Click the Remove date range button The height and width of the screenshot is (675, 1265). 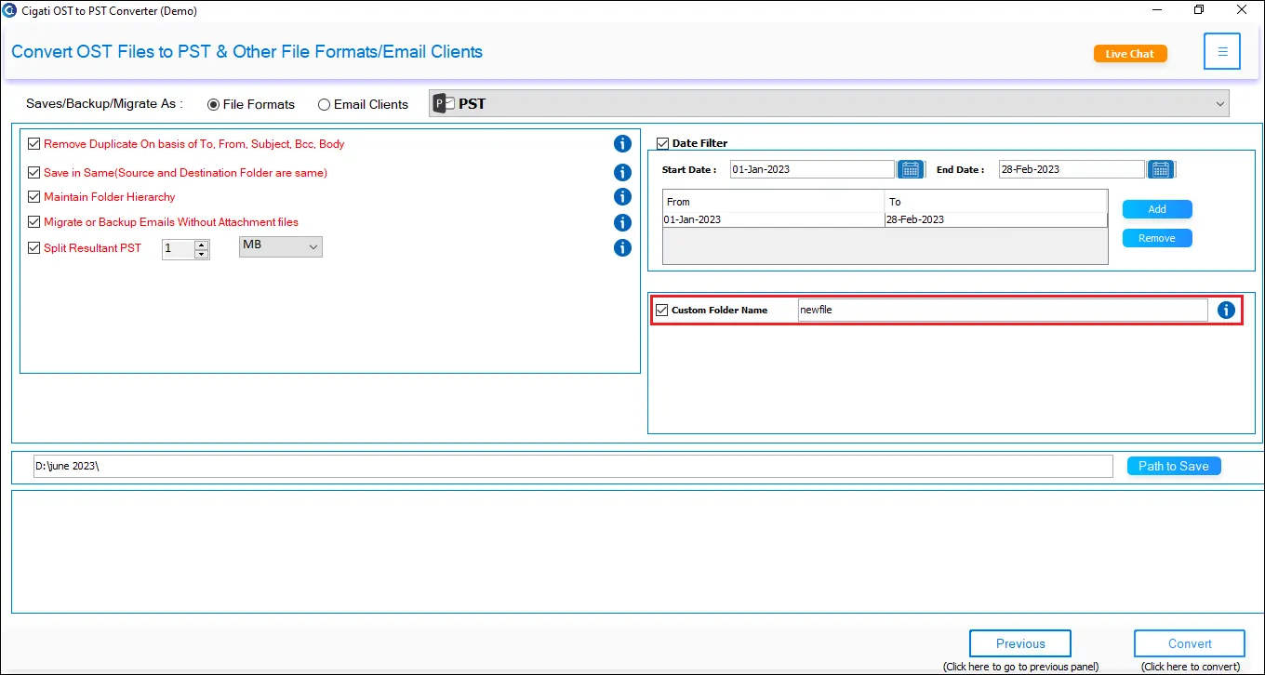1157,238
